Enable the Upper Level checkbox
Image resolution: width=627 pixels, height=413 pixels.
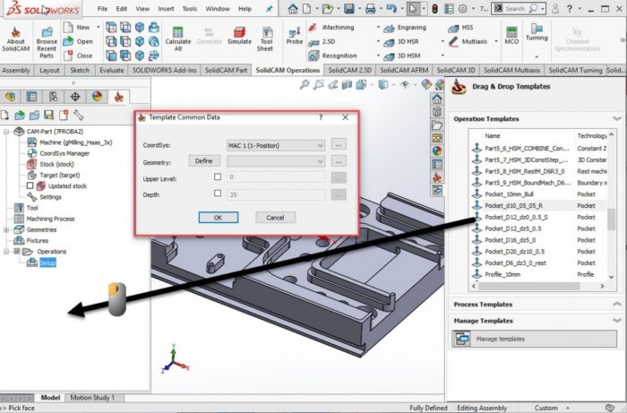click(x=218, y=176)
